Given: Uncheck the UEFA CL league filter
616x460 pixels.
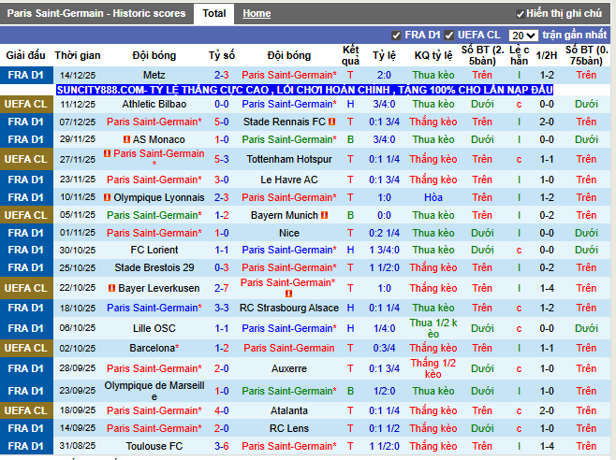Looking at the screenshot, I should coord(449,36).
